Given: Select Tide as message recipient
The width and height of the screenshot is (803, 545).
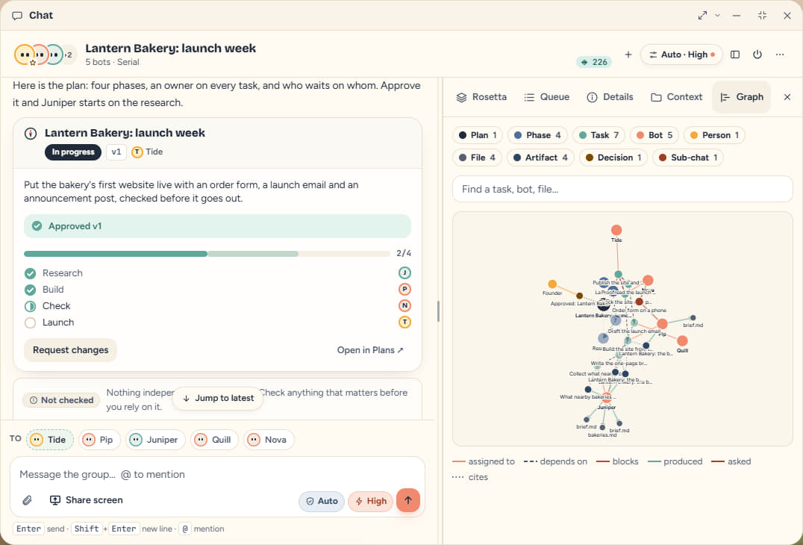Looking at the screenshot, I should coord(50,440).
